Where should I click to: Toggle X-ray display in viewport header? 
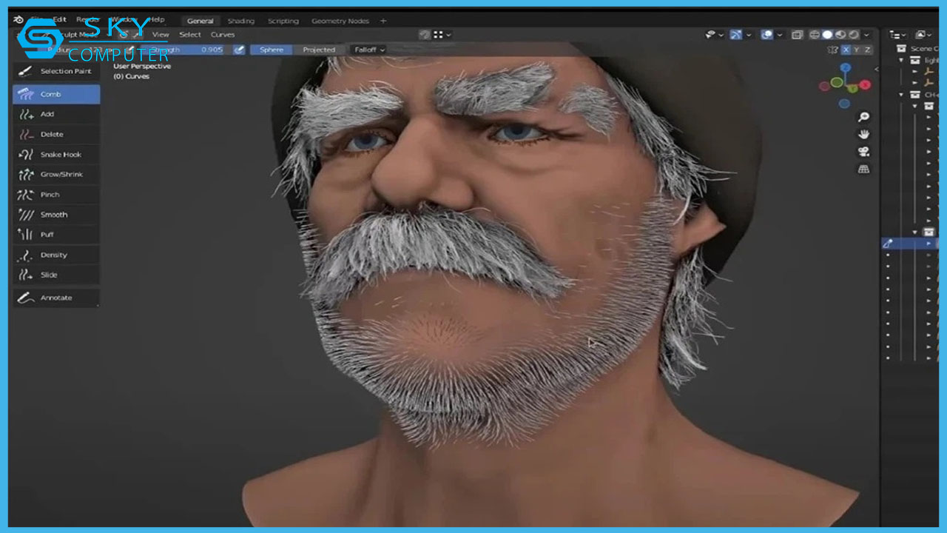tap(797, 35)
